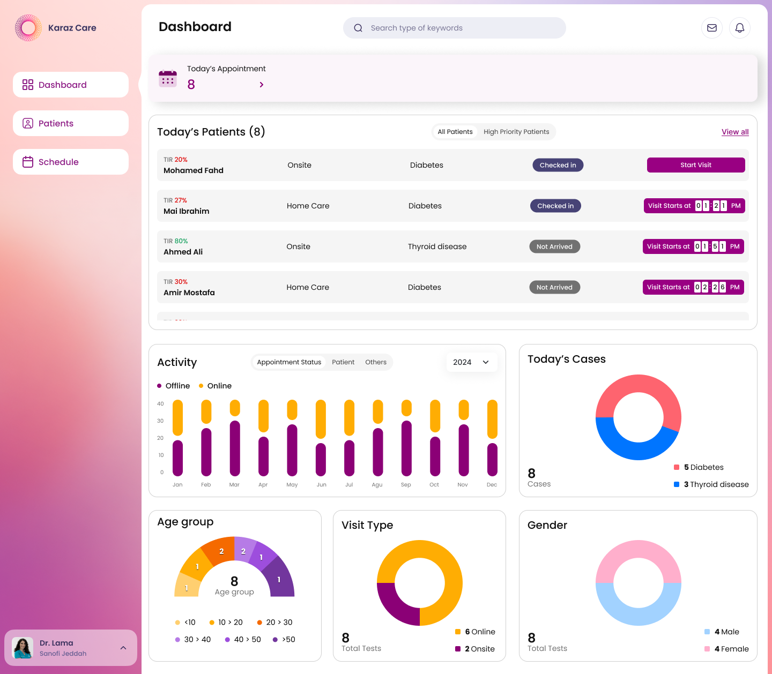This screenshot has height=674, width=772.
Task: Toggle the Offline legend in Activity
Action: 174,386
